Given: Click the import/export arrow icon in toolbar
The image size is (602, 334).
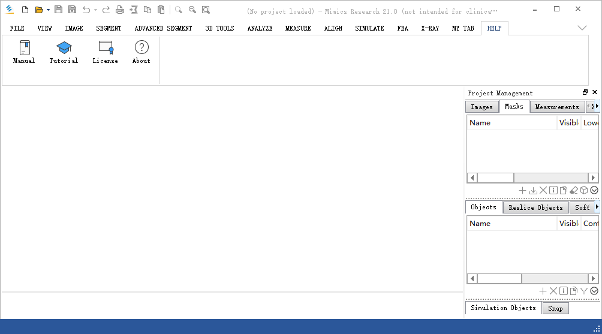Looking at the screenshot, I should click(134, 10).
